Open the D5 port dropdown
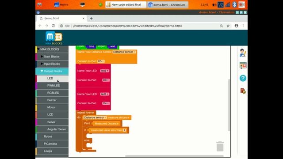This screenshot has height=159, width=283. pyautogui.click(x=101, y=61)
